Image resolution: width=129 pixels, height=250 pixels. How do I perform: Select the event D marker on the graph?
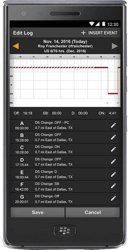point(118,103)
